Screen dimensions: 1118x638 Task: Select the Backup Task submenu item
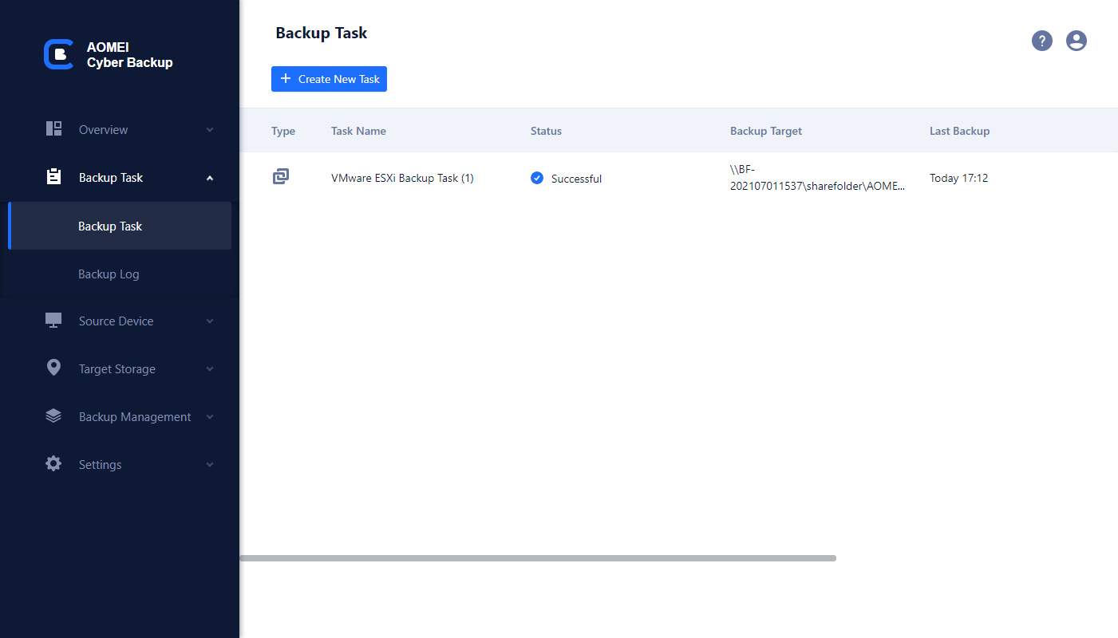120,226
